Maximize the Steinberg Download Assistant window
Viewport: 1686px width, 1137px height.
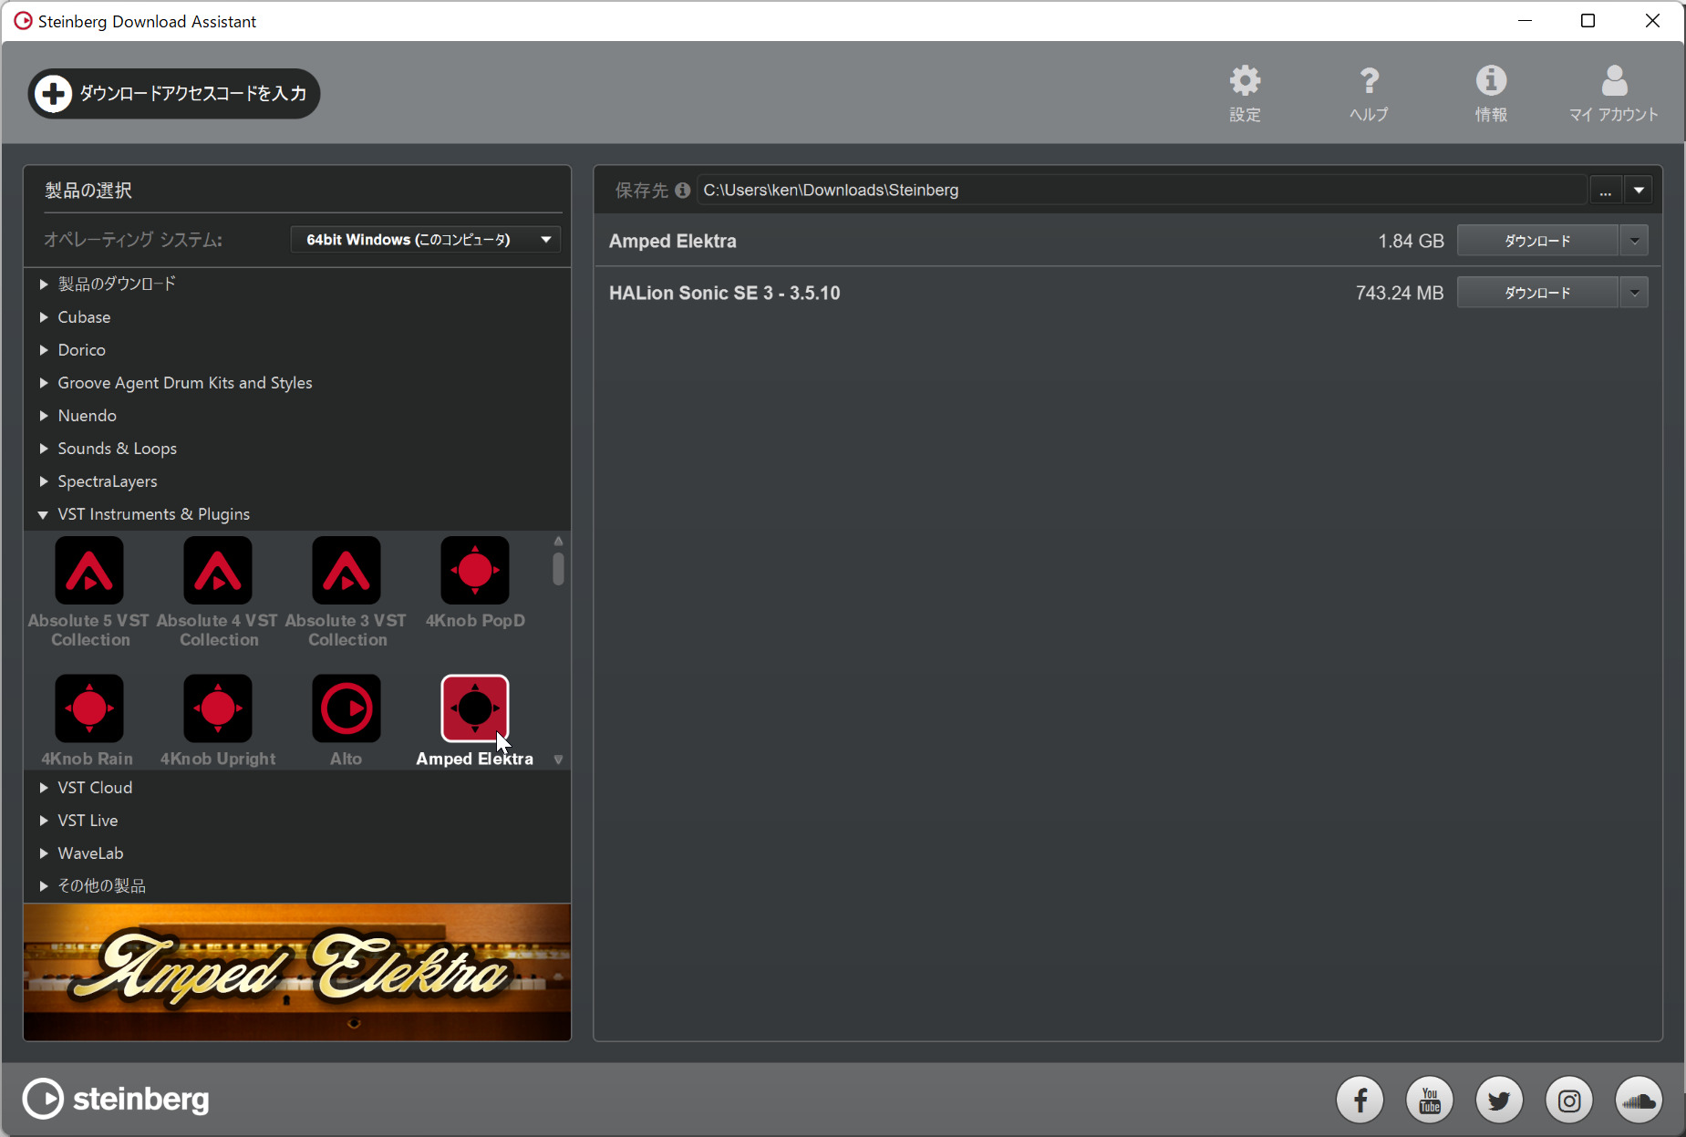(1588, 20)
